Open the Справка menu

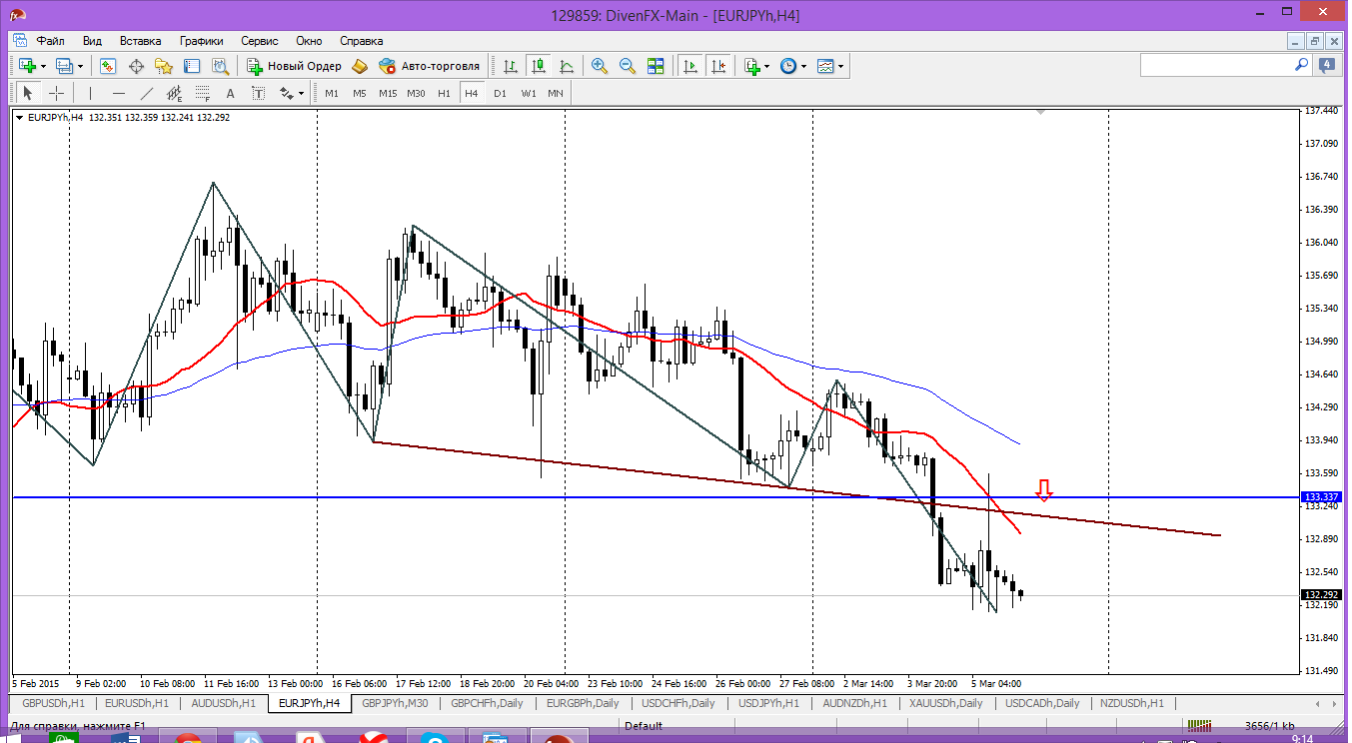click(x=362, y=41)
